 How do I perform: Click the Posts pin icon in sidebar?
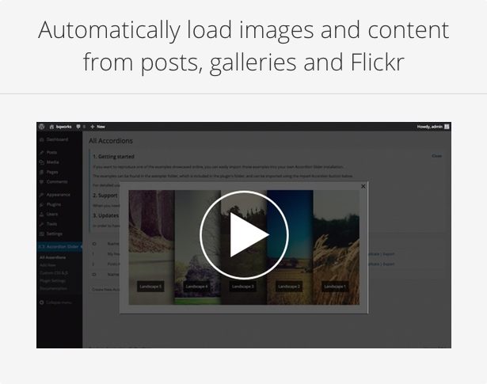tap(42, 153)
